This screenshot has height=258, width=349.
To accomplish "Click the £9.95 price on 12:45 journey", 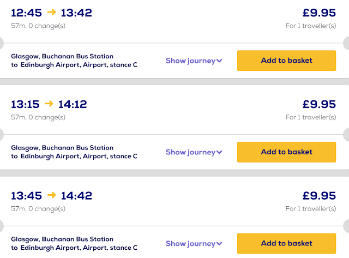I will 319,13.
